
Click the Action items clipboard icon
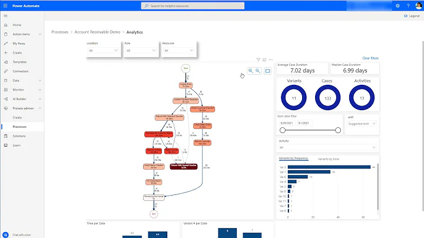[x=6, y=34]
